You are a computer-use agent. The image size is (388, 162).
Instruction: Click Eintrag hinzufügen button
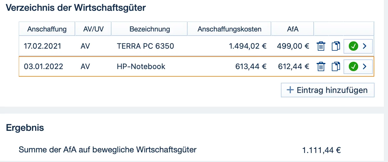coord(327,90)
